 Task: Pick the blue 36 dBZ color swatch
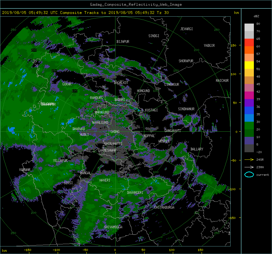click(249, 110)
